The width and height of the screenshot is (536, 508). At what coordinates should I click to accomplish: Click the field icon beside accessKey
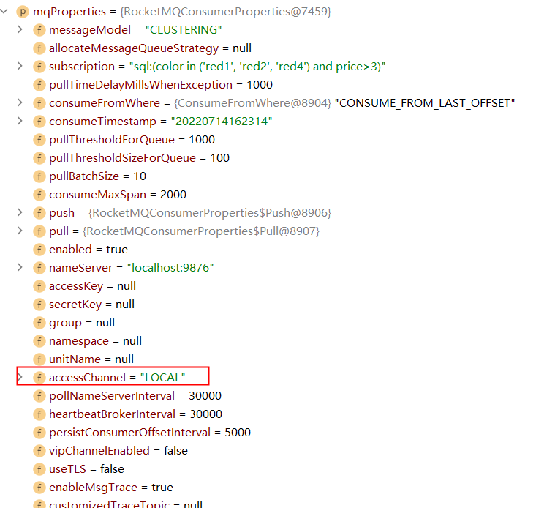click(39, 286)
